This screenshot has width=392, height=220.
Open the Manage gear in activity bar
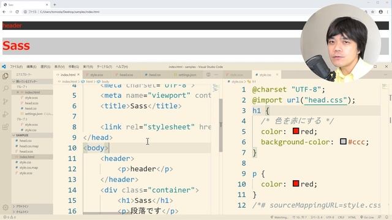click(x=6, y=207)
